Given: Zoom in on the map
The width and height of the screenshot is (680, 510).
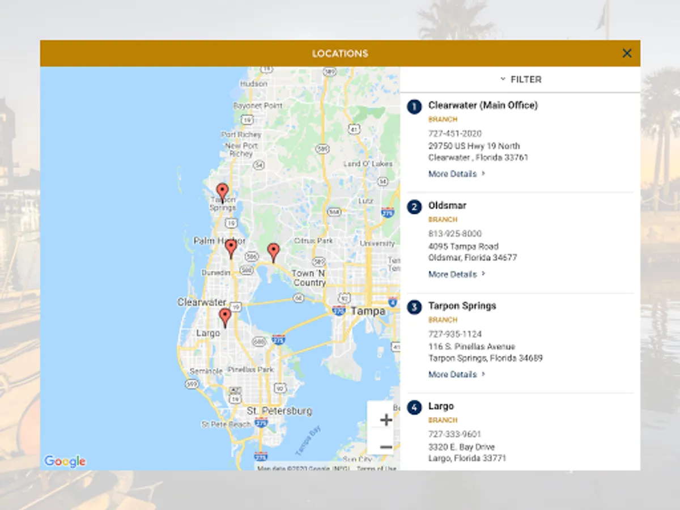Looking at the screenshot, I should tap(386, 420).
